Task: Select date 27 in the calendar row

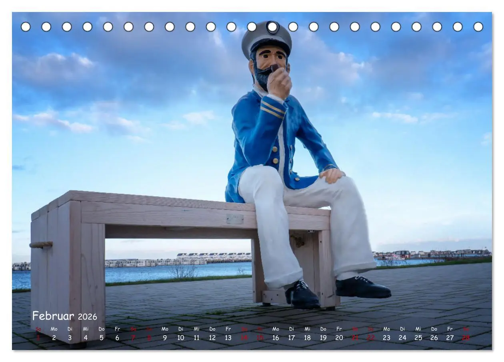Action: [x=450, y=338]
